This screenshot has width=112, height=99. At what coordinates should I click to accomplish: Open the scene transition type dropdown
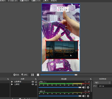pyautogui.click(x=102, y=83)
